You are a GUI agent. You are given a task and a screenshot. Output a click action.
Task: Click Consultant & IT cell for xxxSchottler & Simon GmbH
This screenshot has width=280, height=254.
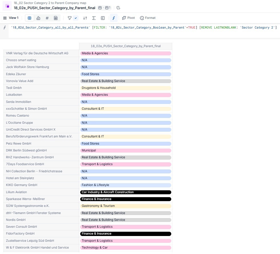[126, 109]
